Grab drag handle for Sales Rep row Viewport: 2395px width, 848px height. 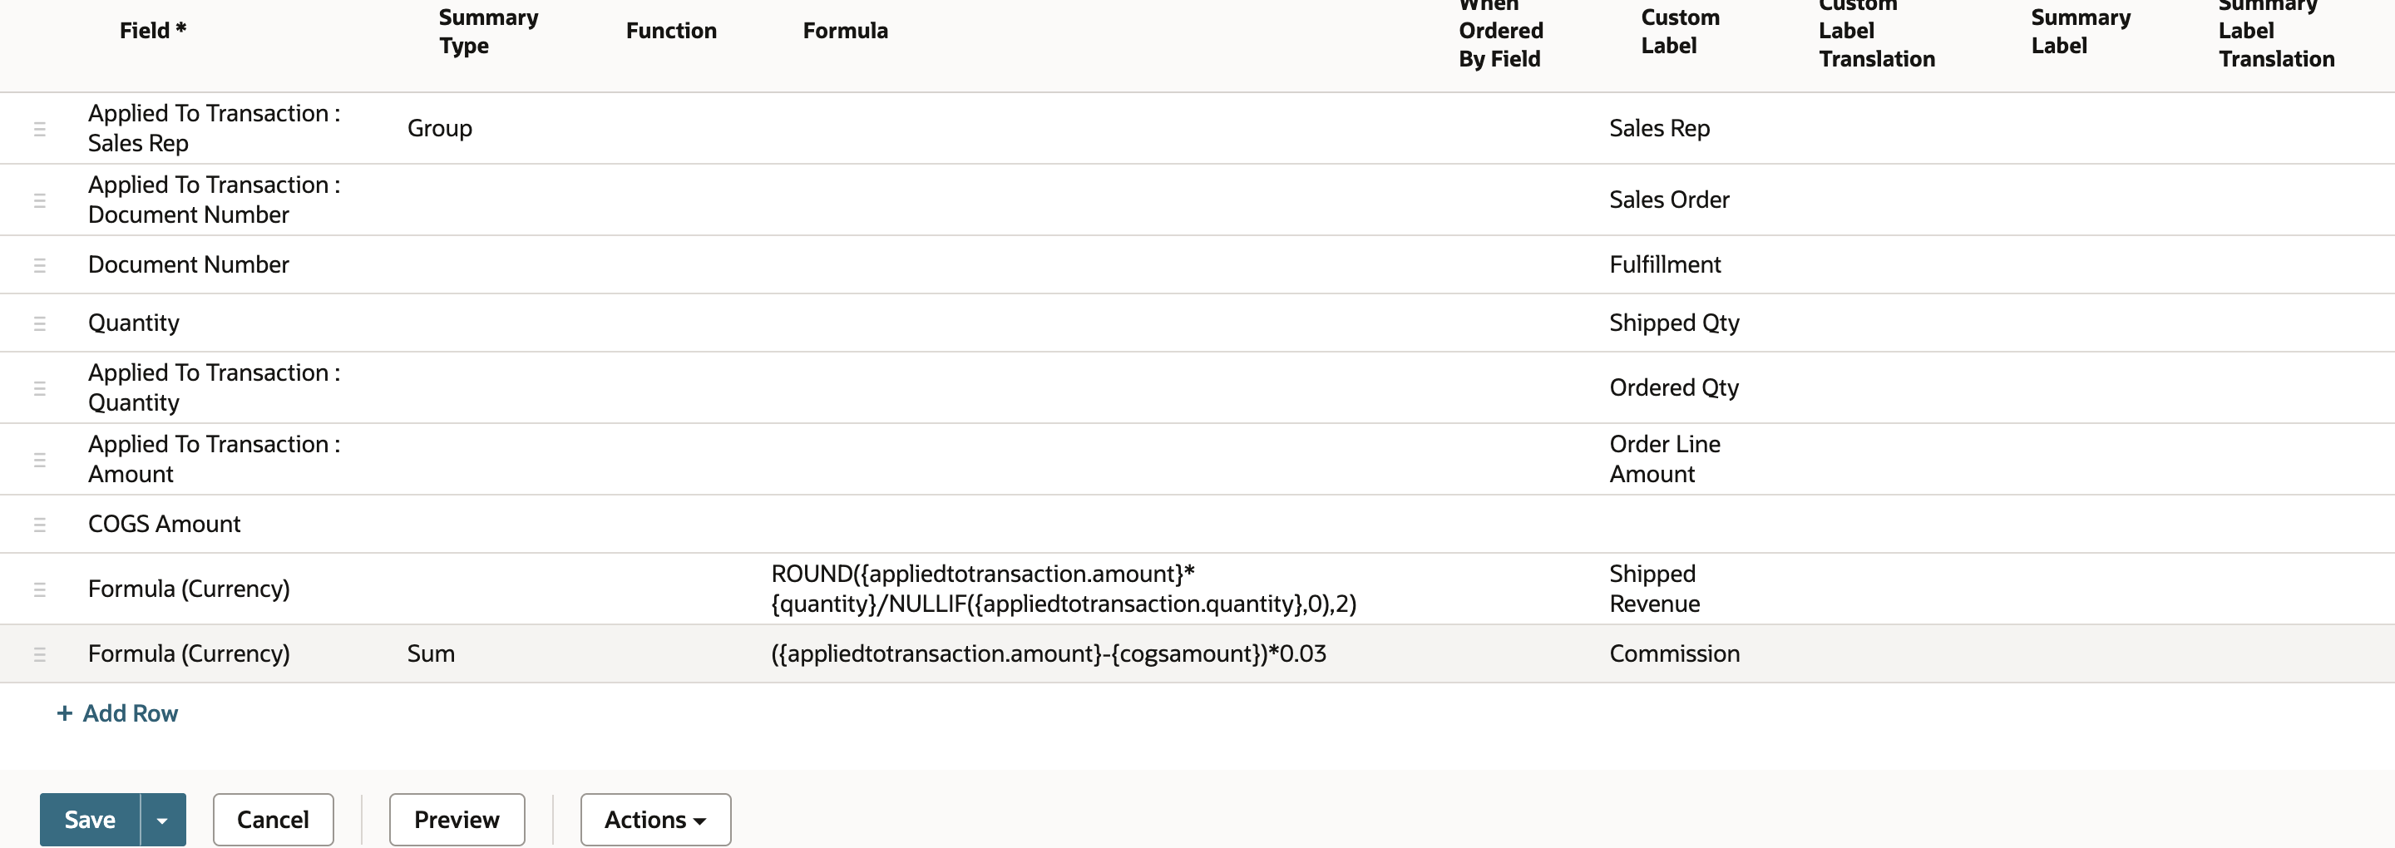coord(39,128)
